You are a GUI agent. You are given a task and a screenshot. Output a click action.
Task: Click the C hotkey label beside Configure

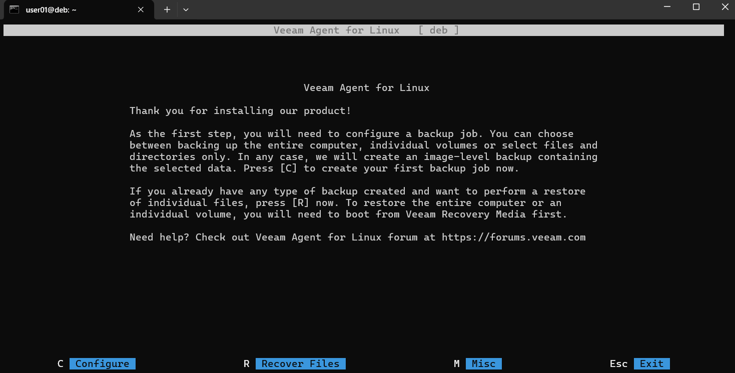pos(61,364)
